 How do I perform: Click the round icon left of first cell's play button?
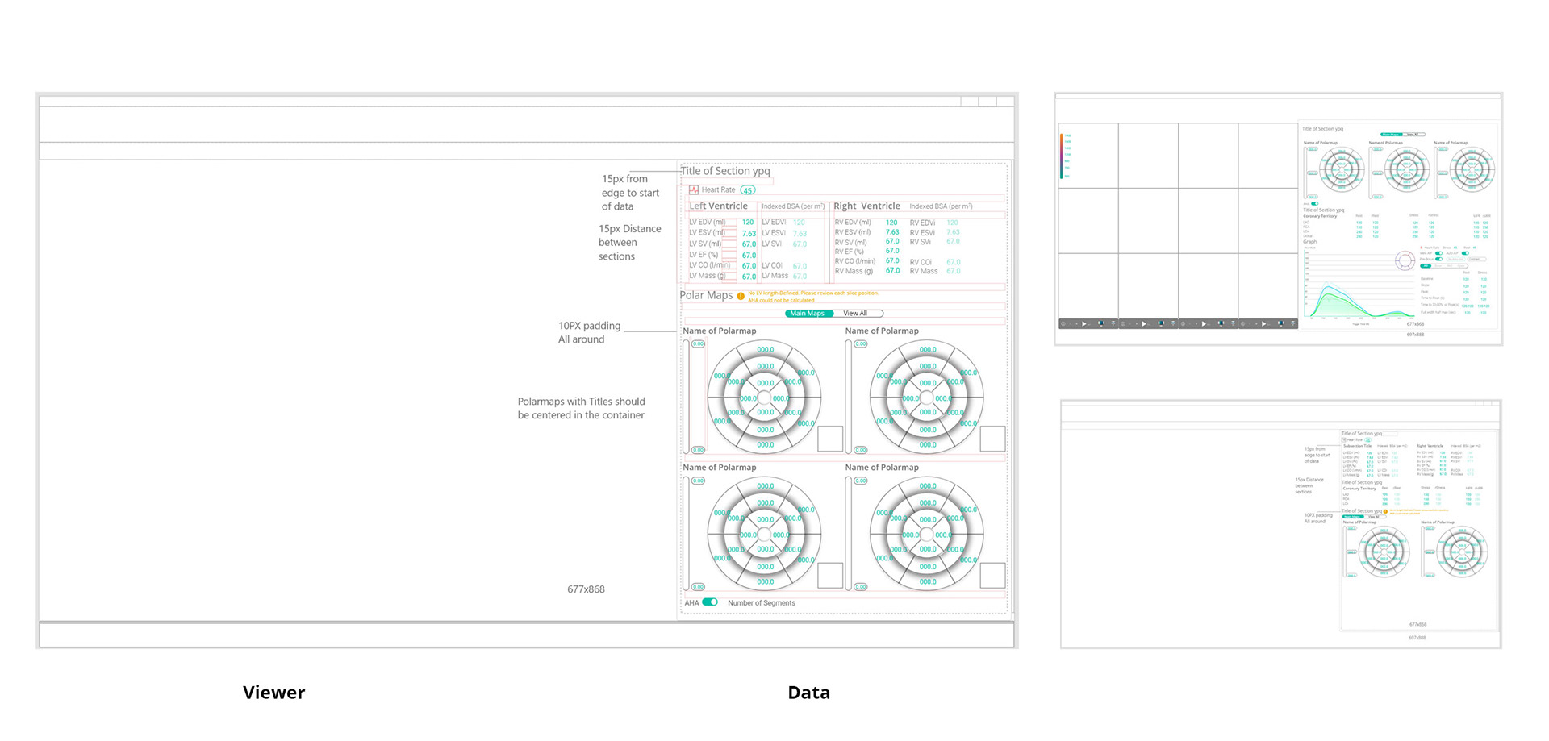click(x=1063, y=323)
